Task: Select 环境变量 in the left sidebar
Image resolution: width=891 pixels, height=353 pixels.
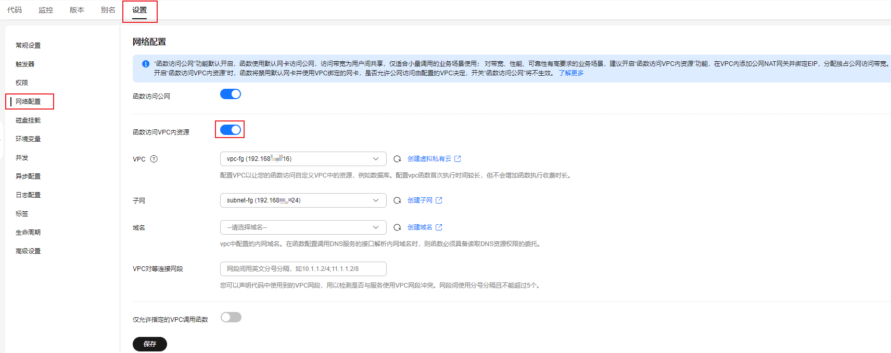Action: point(28,139)
